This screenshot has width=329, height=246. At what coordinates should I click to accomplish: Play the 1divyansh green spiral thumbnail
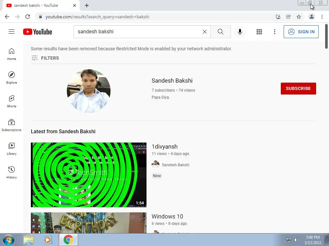point(89,175)
